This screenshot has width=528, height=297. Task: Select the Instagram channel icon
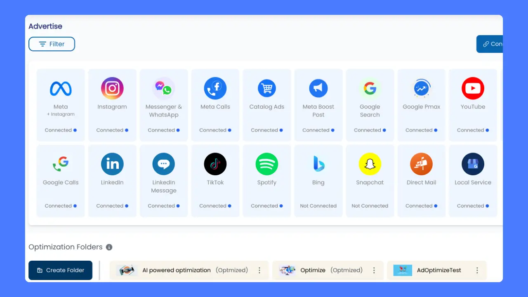112,88
